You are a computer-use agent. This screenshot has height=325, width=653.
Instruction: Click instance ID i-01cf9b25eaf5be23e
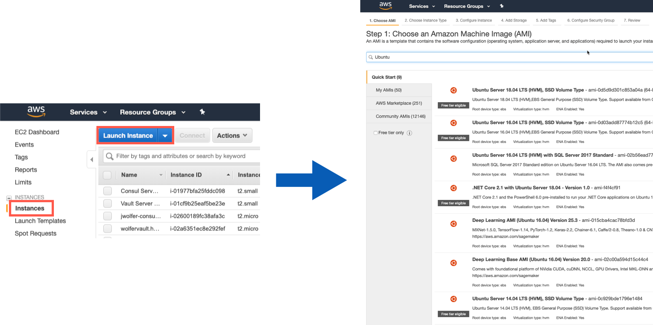[x=198, y=204]
